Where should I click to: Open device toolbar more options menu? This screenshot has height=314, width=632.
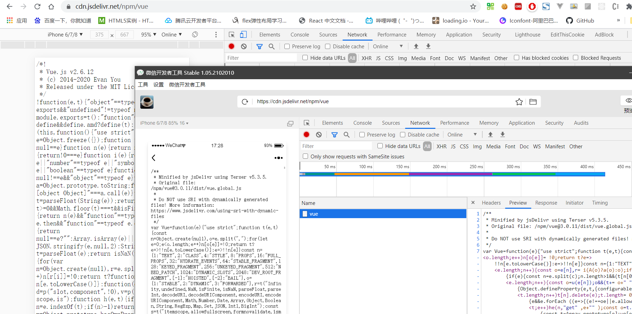pyautogui.click(x=216, y=34)
